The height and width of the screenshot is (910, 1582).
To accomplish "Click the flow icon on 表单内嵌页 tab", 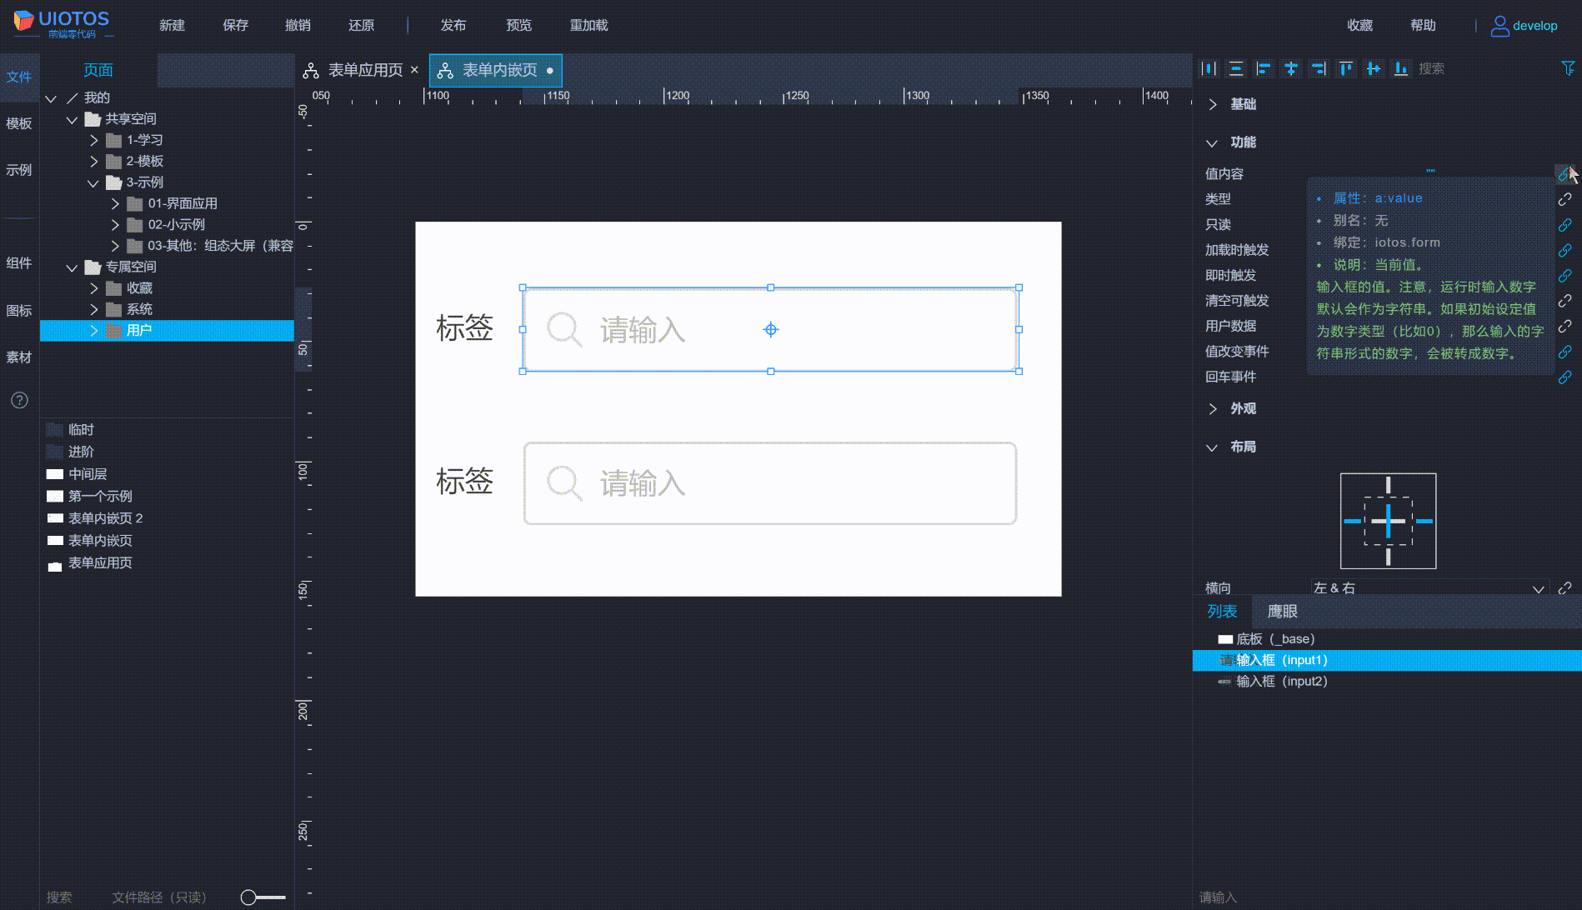I will tap(446, 70).
